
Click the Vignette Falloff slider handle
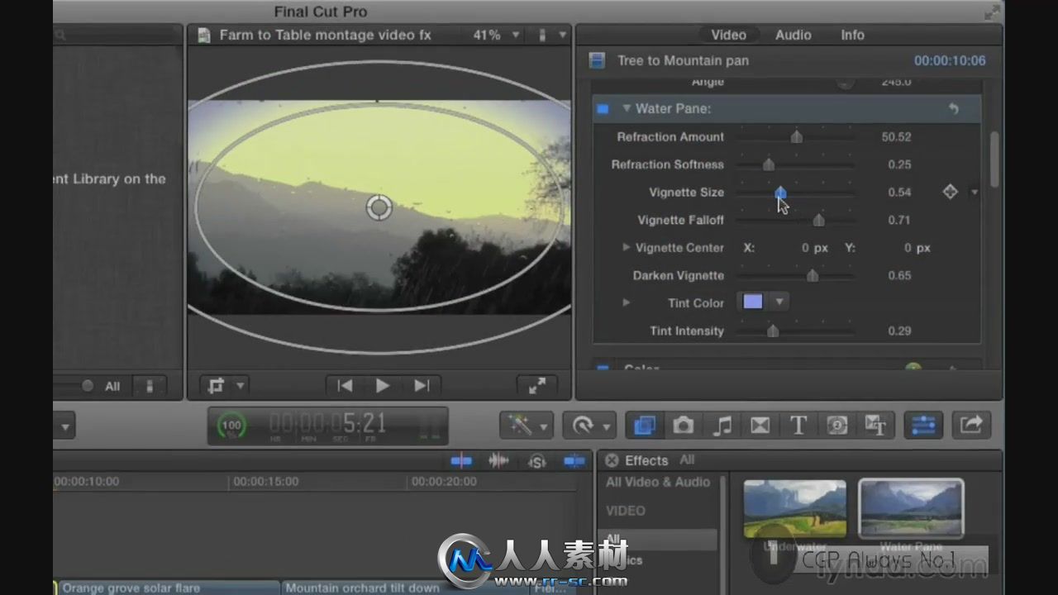point(818,220)
